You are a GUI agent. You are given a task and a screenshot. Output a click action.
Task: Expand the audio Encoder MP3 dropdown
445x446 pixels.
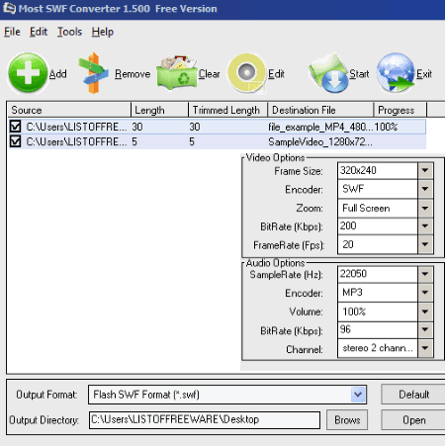(x=425, y=293)
